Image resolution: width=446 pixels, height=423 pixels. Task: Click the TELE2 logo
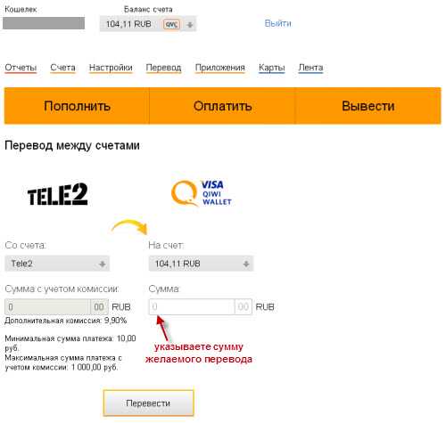coord(57,194)
